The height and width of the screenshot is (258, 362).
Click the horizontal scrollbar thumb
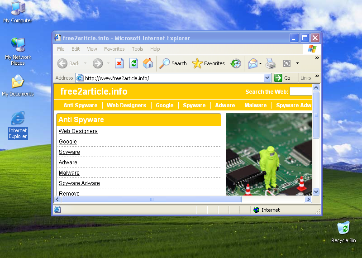click(x=152, y=199)
